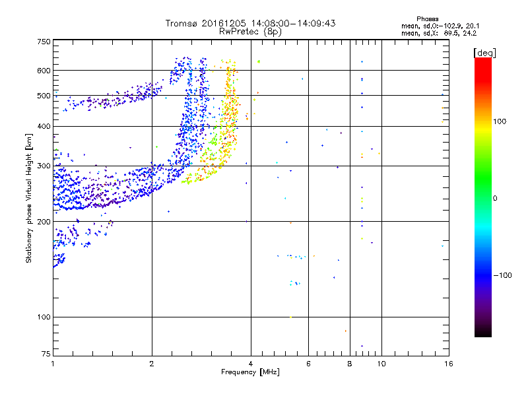Viewport: 528px width, 396px height.
Task: Click the x-axis tick label "1"
Action: 53,364
